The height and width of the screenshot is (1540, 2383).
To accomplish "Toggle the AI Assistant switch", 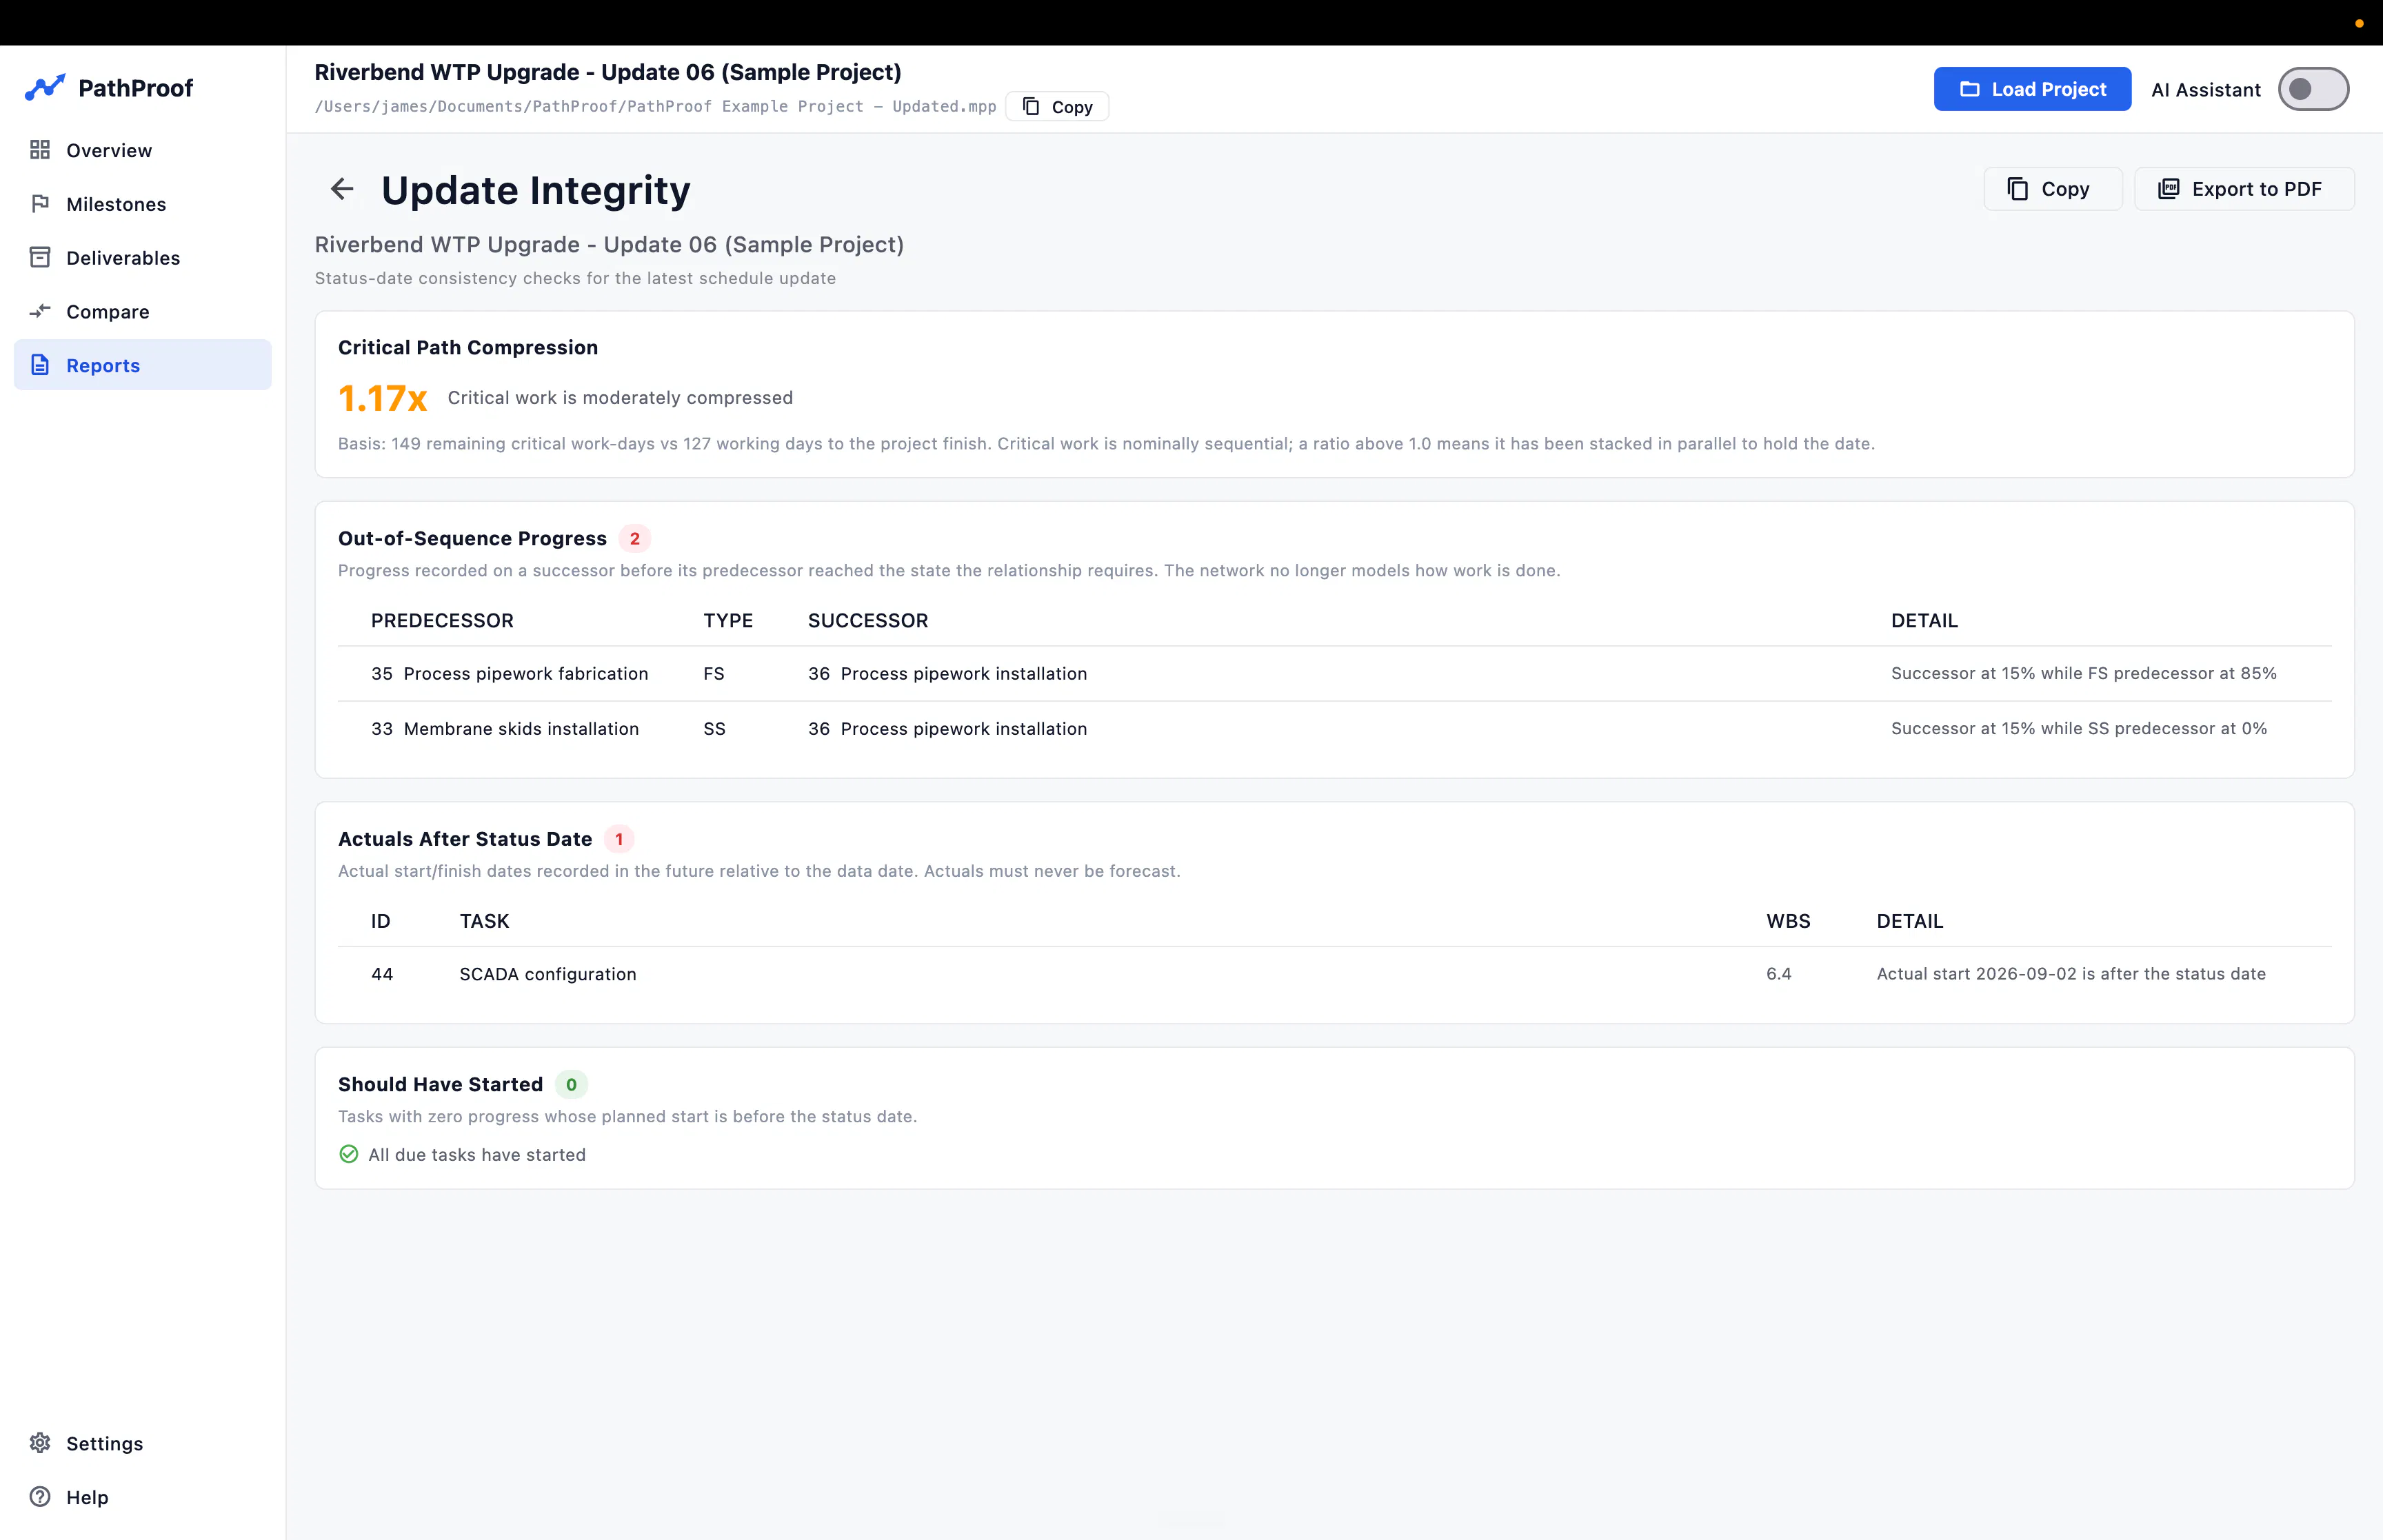I will click(2312, 89).
